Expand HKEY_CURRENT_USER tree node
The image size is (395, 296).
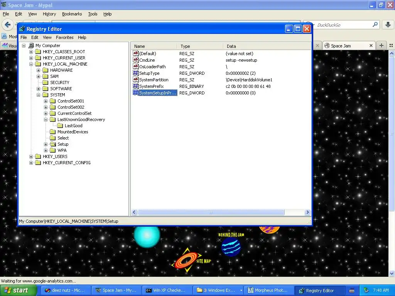point(31,58)
